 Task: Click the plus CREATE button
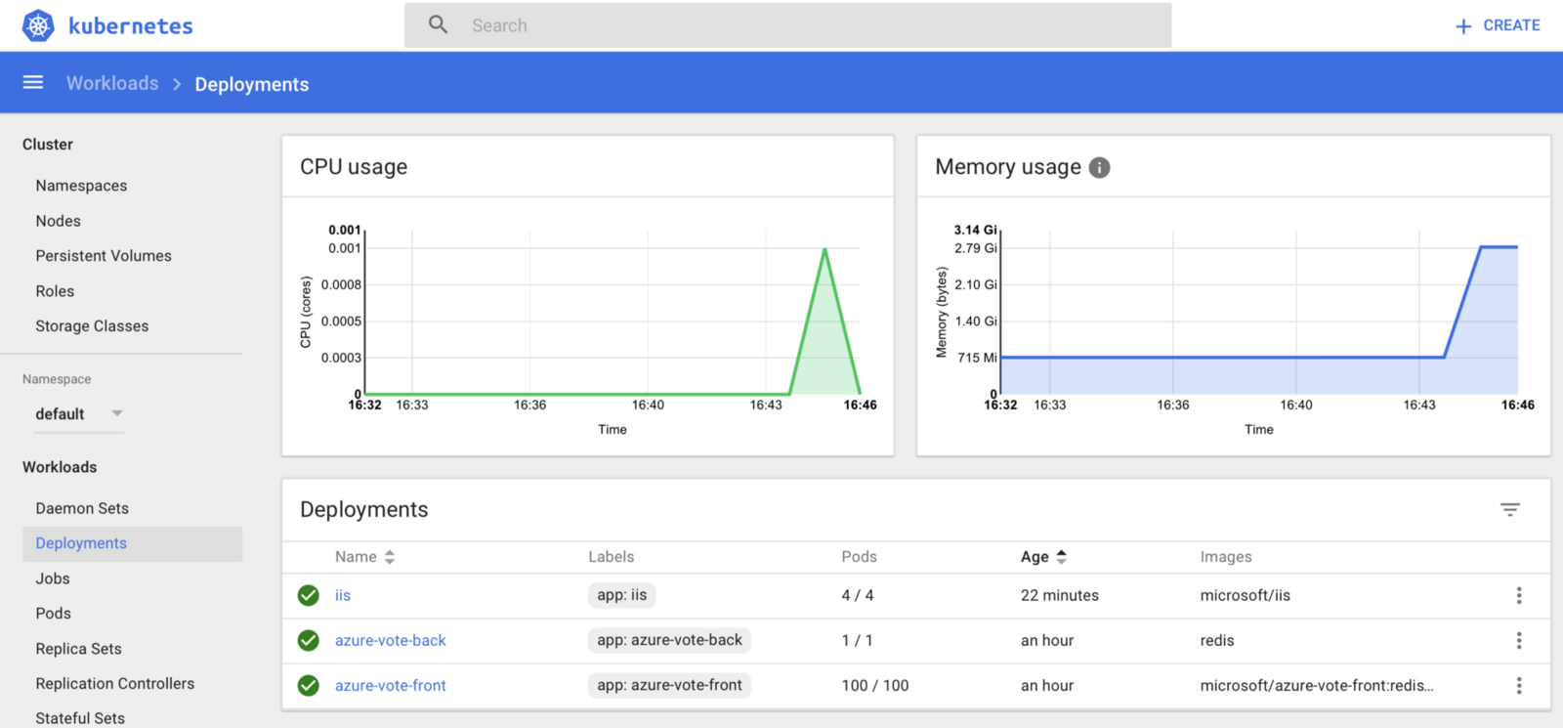click(1498, 25)
